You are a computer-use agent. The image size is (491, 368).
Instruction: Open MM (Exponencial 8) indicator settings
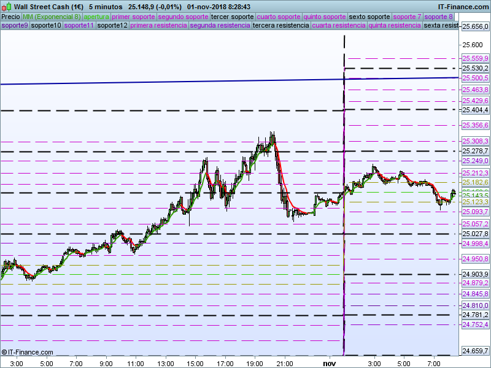coord(52,17)
